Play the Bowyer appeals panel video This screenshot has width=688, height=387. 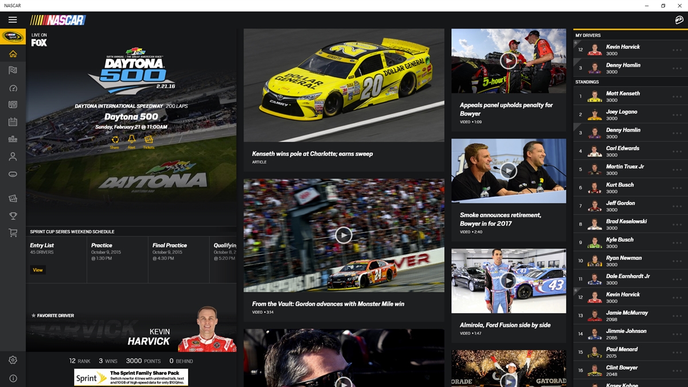coord(508,60)
